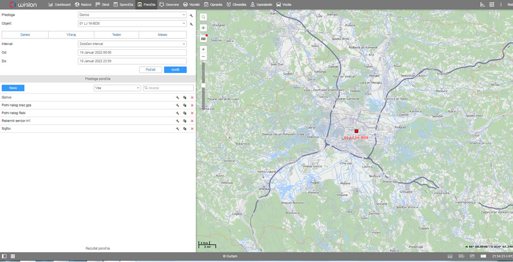The width and height of the screenshot is (513, 262).
Task: Zoom out the map with minus button
Action: pyautogui.click(x=203, y=56)
